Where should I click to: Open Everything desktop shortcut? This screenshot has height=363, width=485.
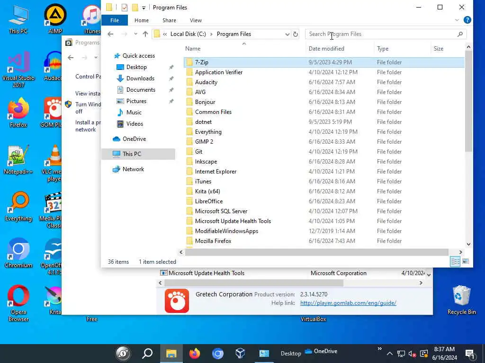18,207
